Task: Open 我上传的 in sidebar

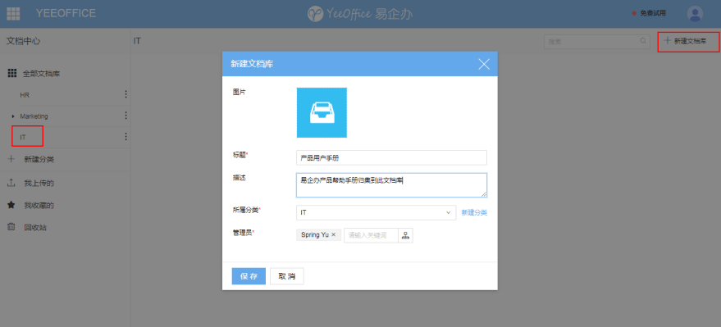Action: tap(39, 184)
